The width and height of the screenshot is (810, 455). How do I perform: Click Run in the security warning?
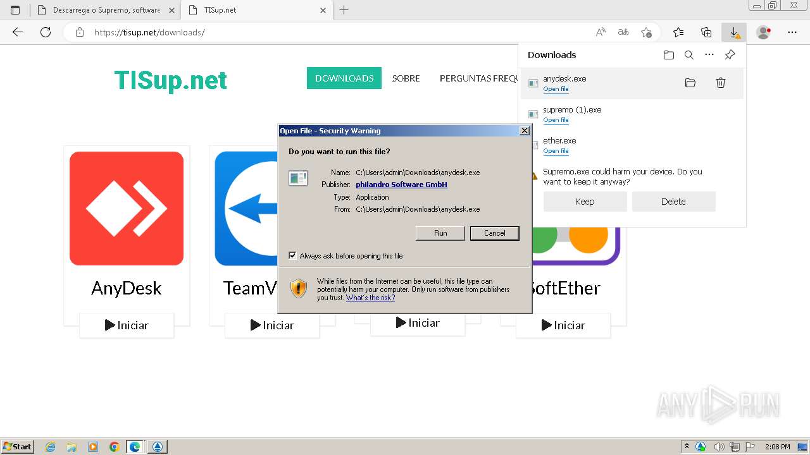click(440, 233)
